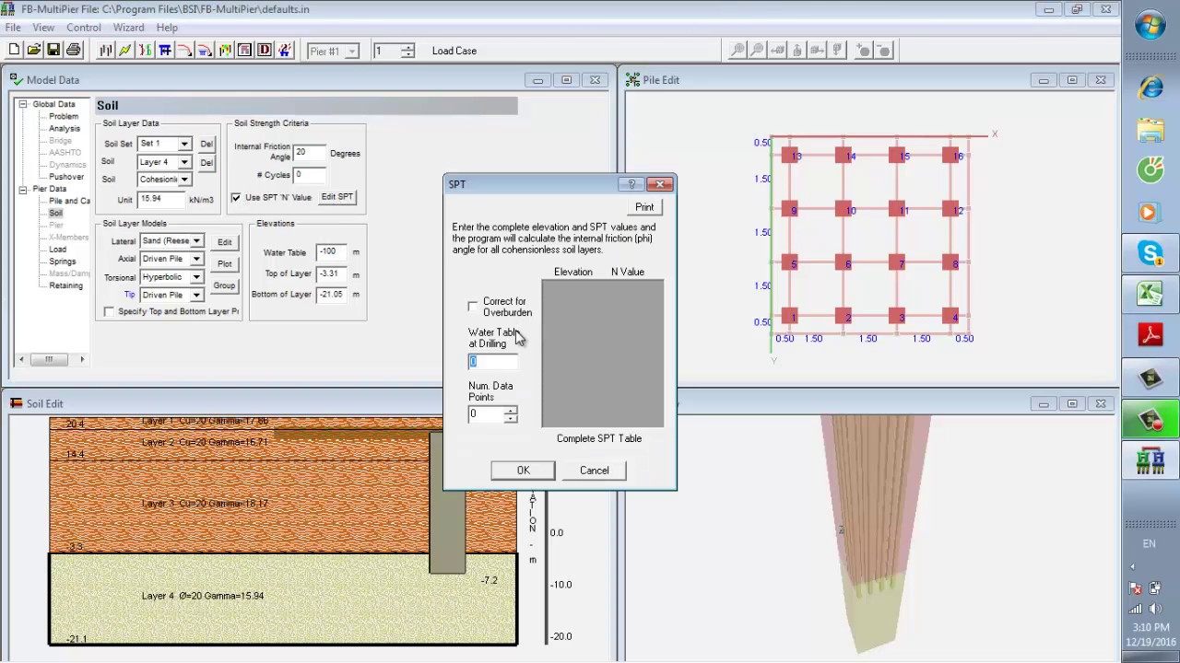The width and height of the screenshot is (1180, 663).
Task: Click the pile results toolbar icon after Print
Action: [106, 50]
